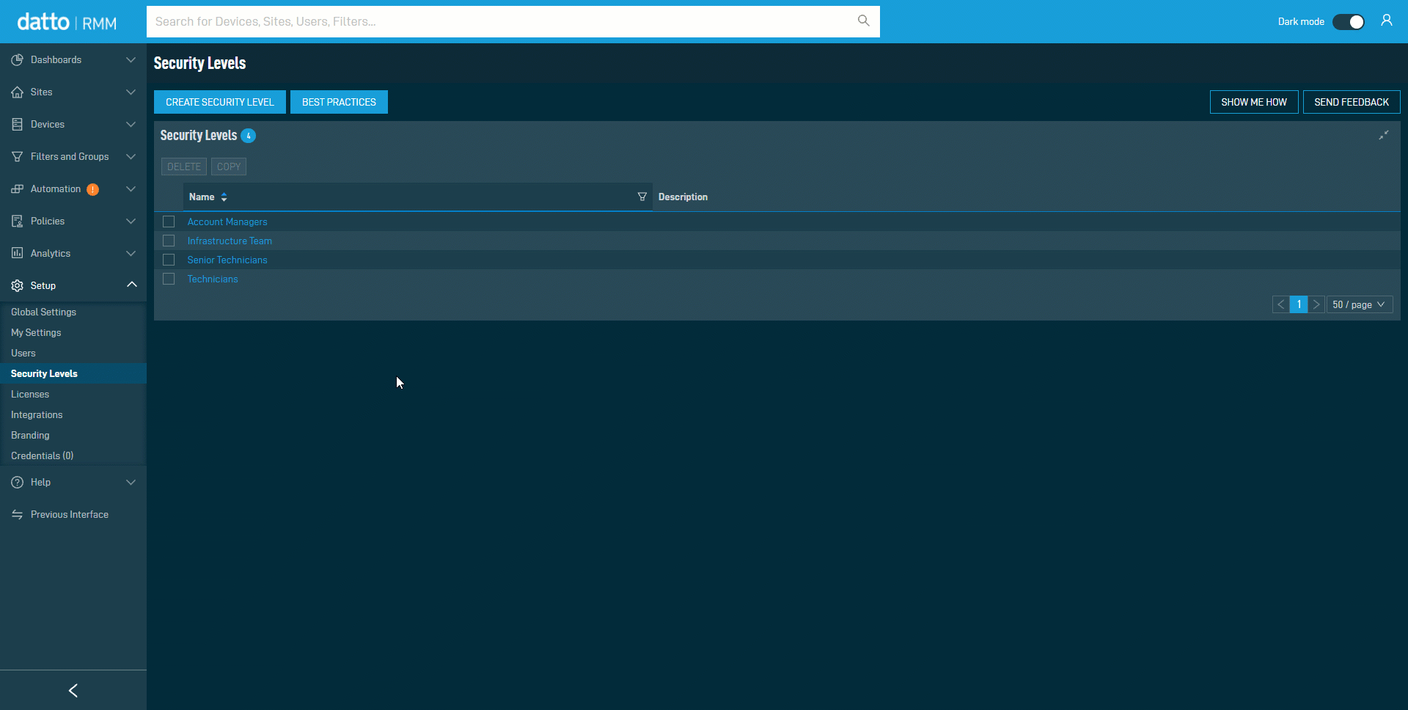Click BEST PRACTICES button
The image size is (1408, 710).
(339, 102)
